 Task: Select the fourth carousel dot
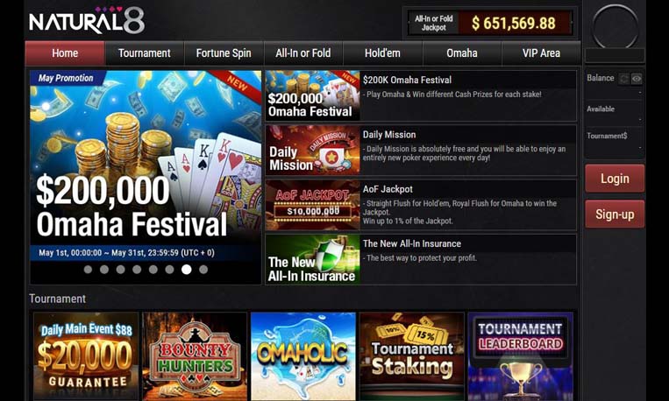[x=137, y=270]
